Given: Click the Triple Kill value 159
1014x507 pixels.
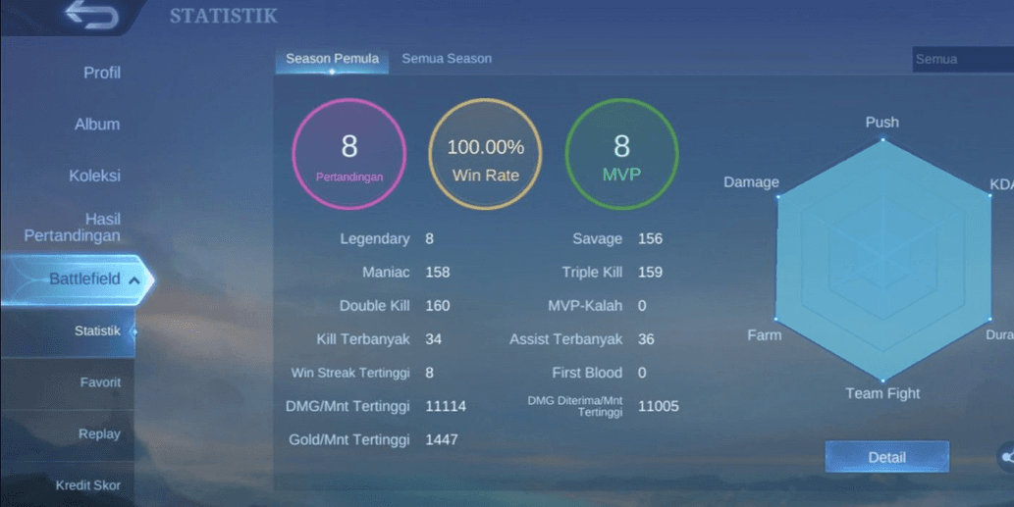Looking at the screenshot, I should click(650, 273).
